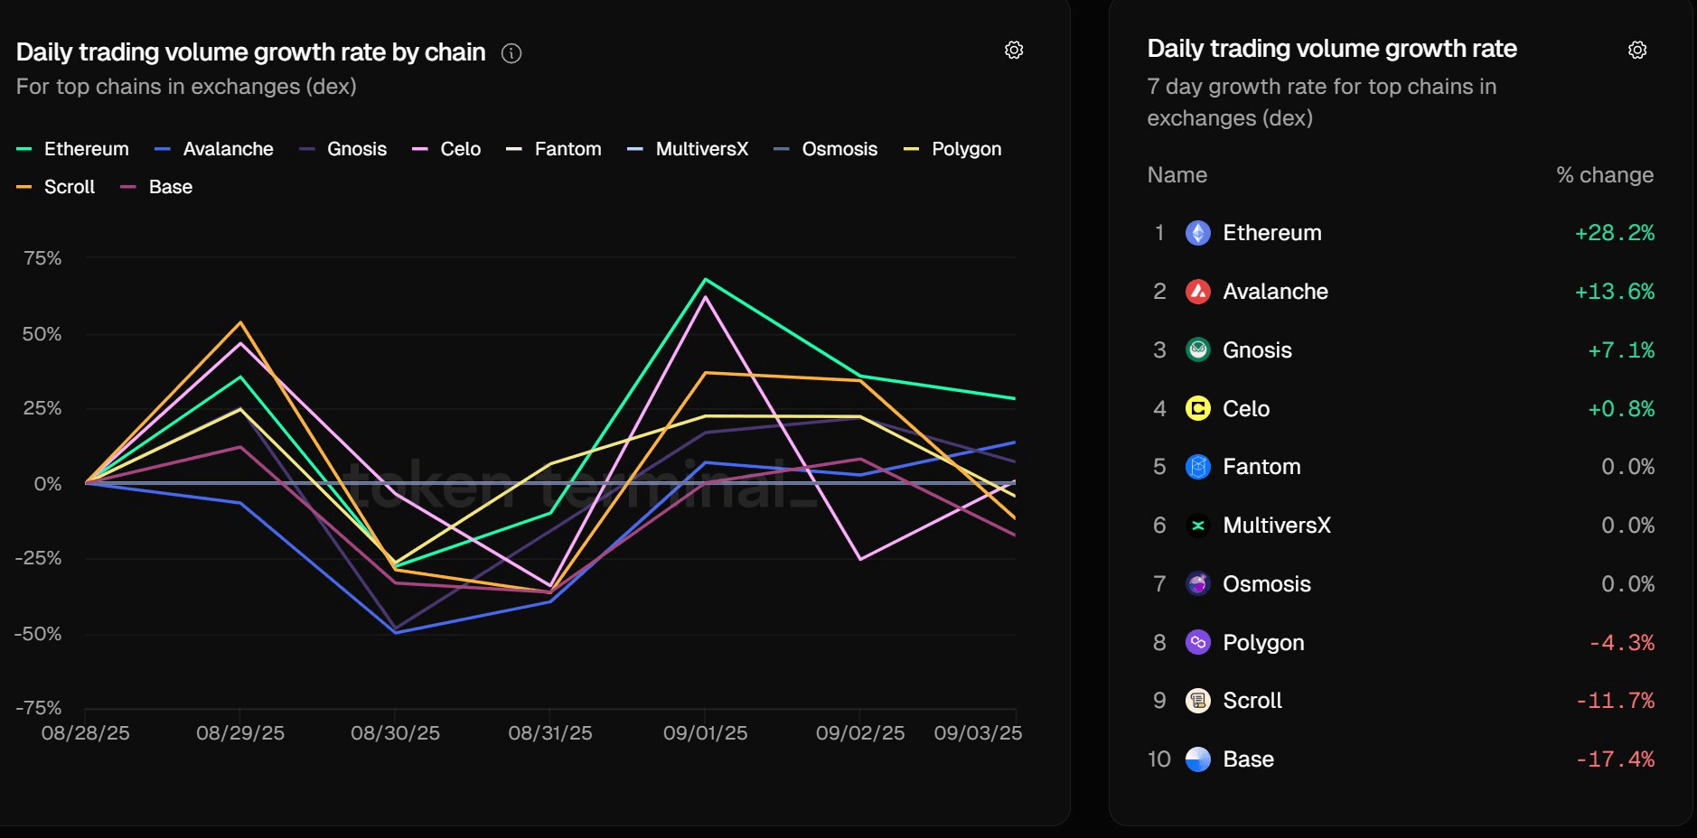Viewport: 1697px width, 838px height.
Task: Toggle Gnosis series in chart legend
Action: coord(343,149)
